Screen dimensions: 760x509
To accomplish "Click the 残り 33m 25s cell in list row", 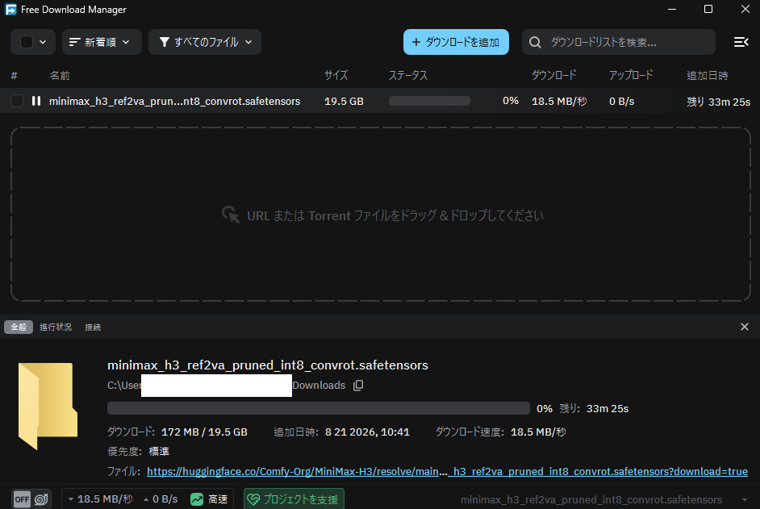I will click(x=718, y=102).
